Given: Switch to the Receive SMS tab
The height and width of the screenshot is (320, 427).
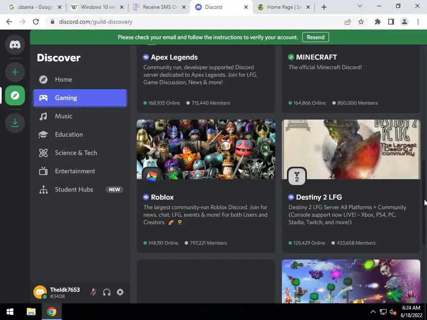Looking at the screenshot, I should point(159,7).
